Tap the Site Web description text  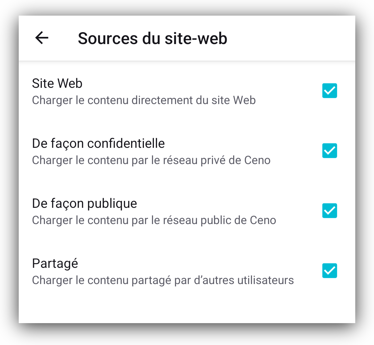click(x=144, y=100)
